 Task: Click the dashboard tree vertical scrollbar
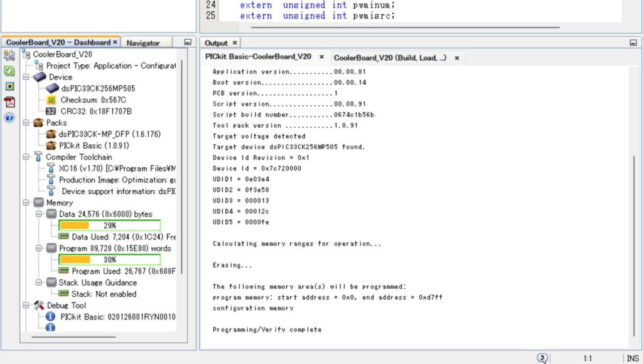point(181,167)
